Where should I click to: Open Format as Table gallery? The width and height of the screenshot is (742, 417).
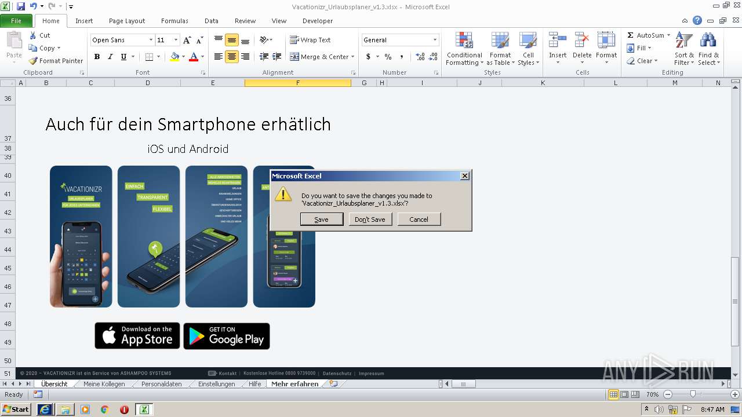500,49
